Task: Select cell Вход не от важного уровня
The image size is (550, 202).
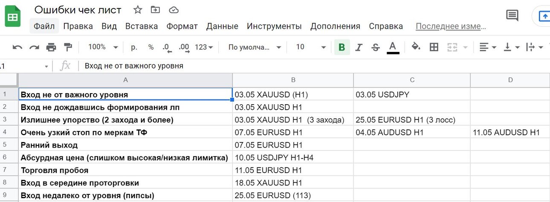Action: coord(125,94)
